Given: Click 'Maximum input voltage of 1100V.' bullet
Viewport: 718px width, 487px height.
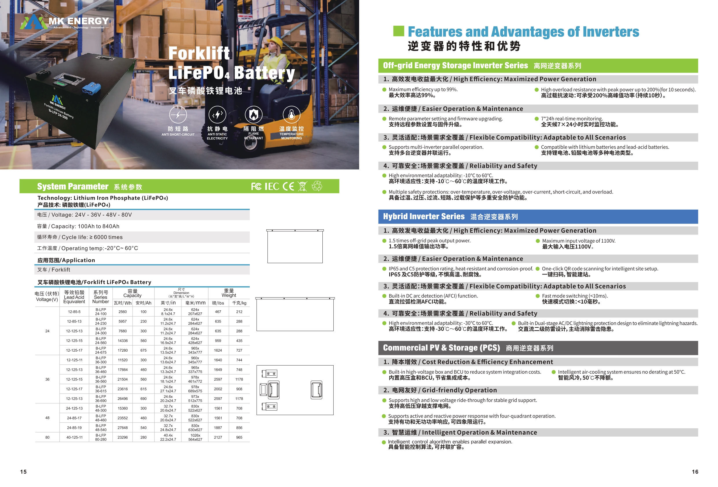Looking at the screenshot, I should (579, 241).
